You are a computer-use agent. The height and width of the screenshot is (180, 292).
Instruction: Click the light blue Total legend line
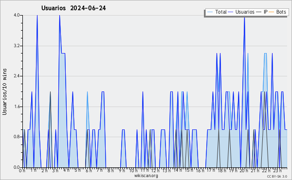[210, 12]
